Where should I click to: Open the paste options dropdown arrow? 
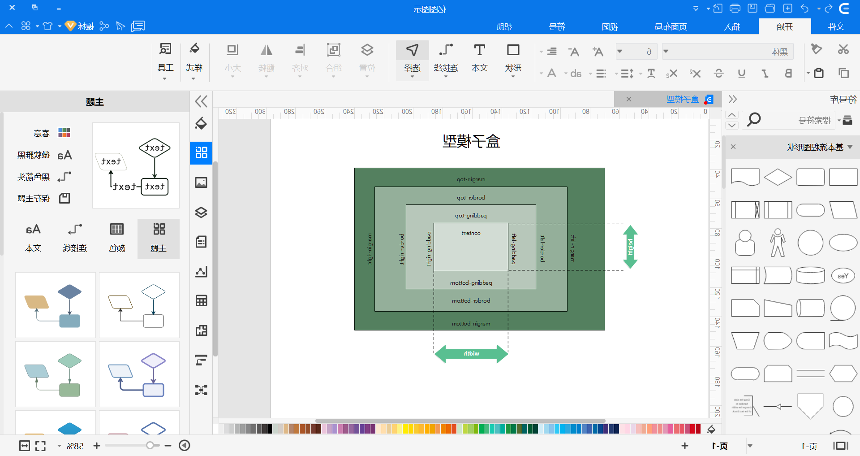point(808,73)
